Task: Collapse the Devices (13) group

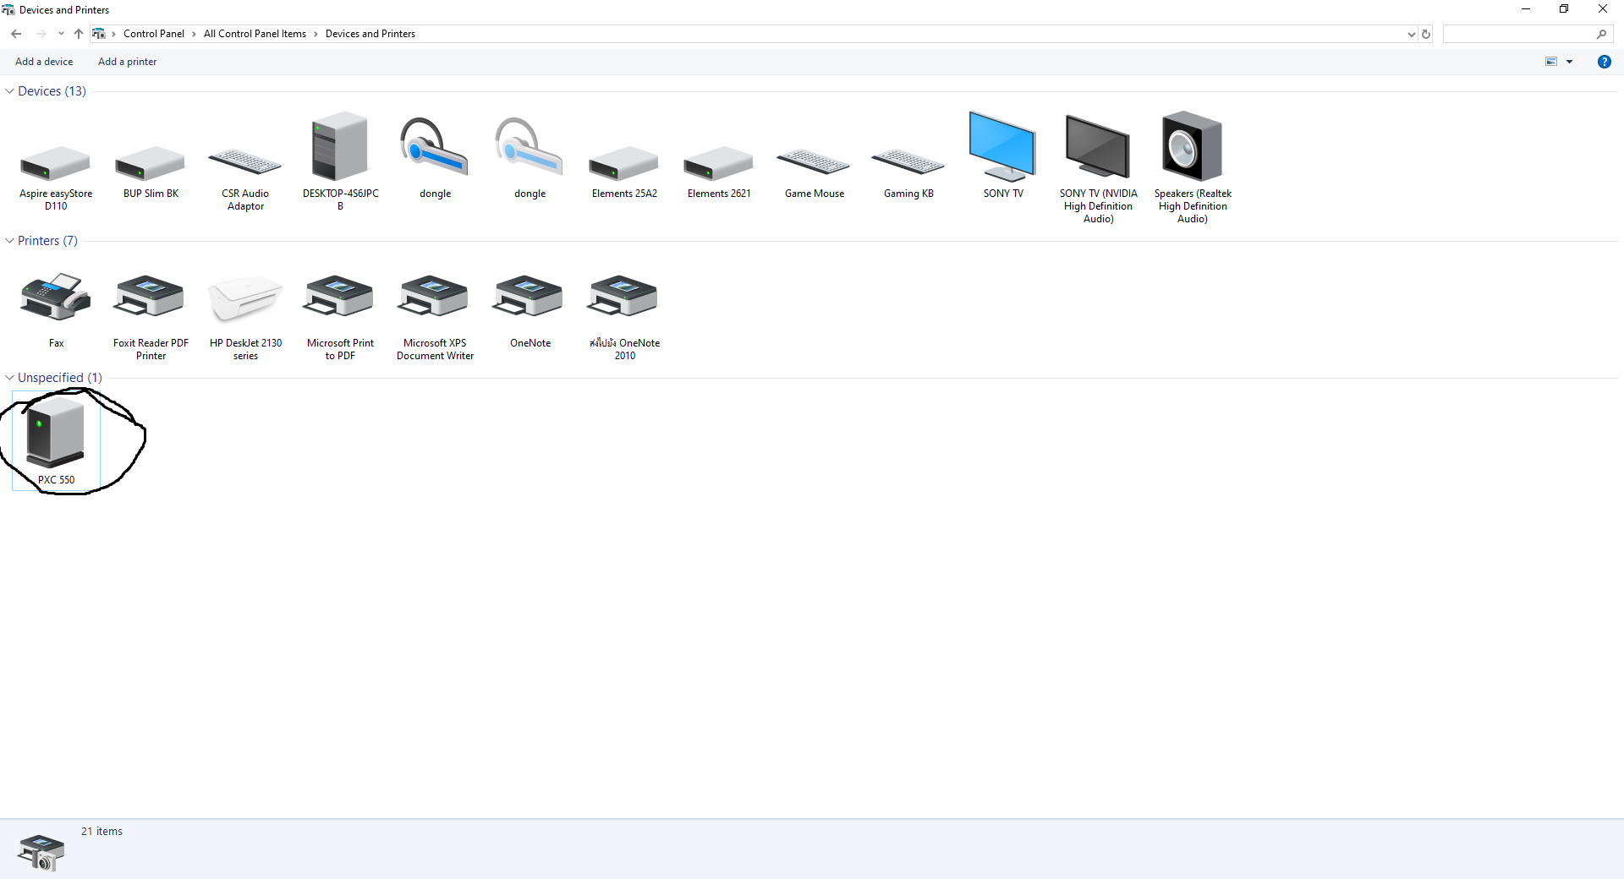Action: pos(9,91)
